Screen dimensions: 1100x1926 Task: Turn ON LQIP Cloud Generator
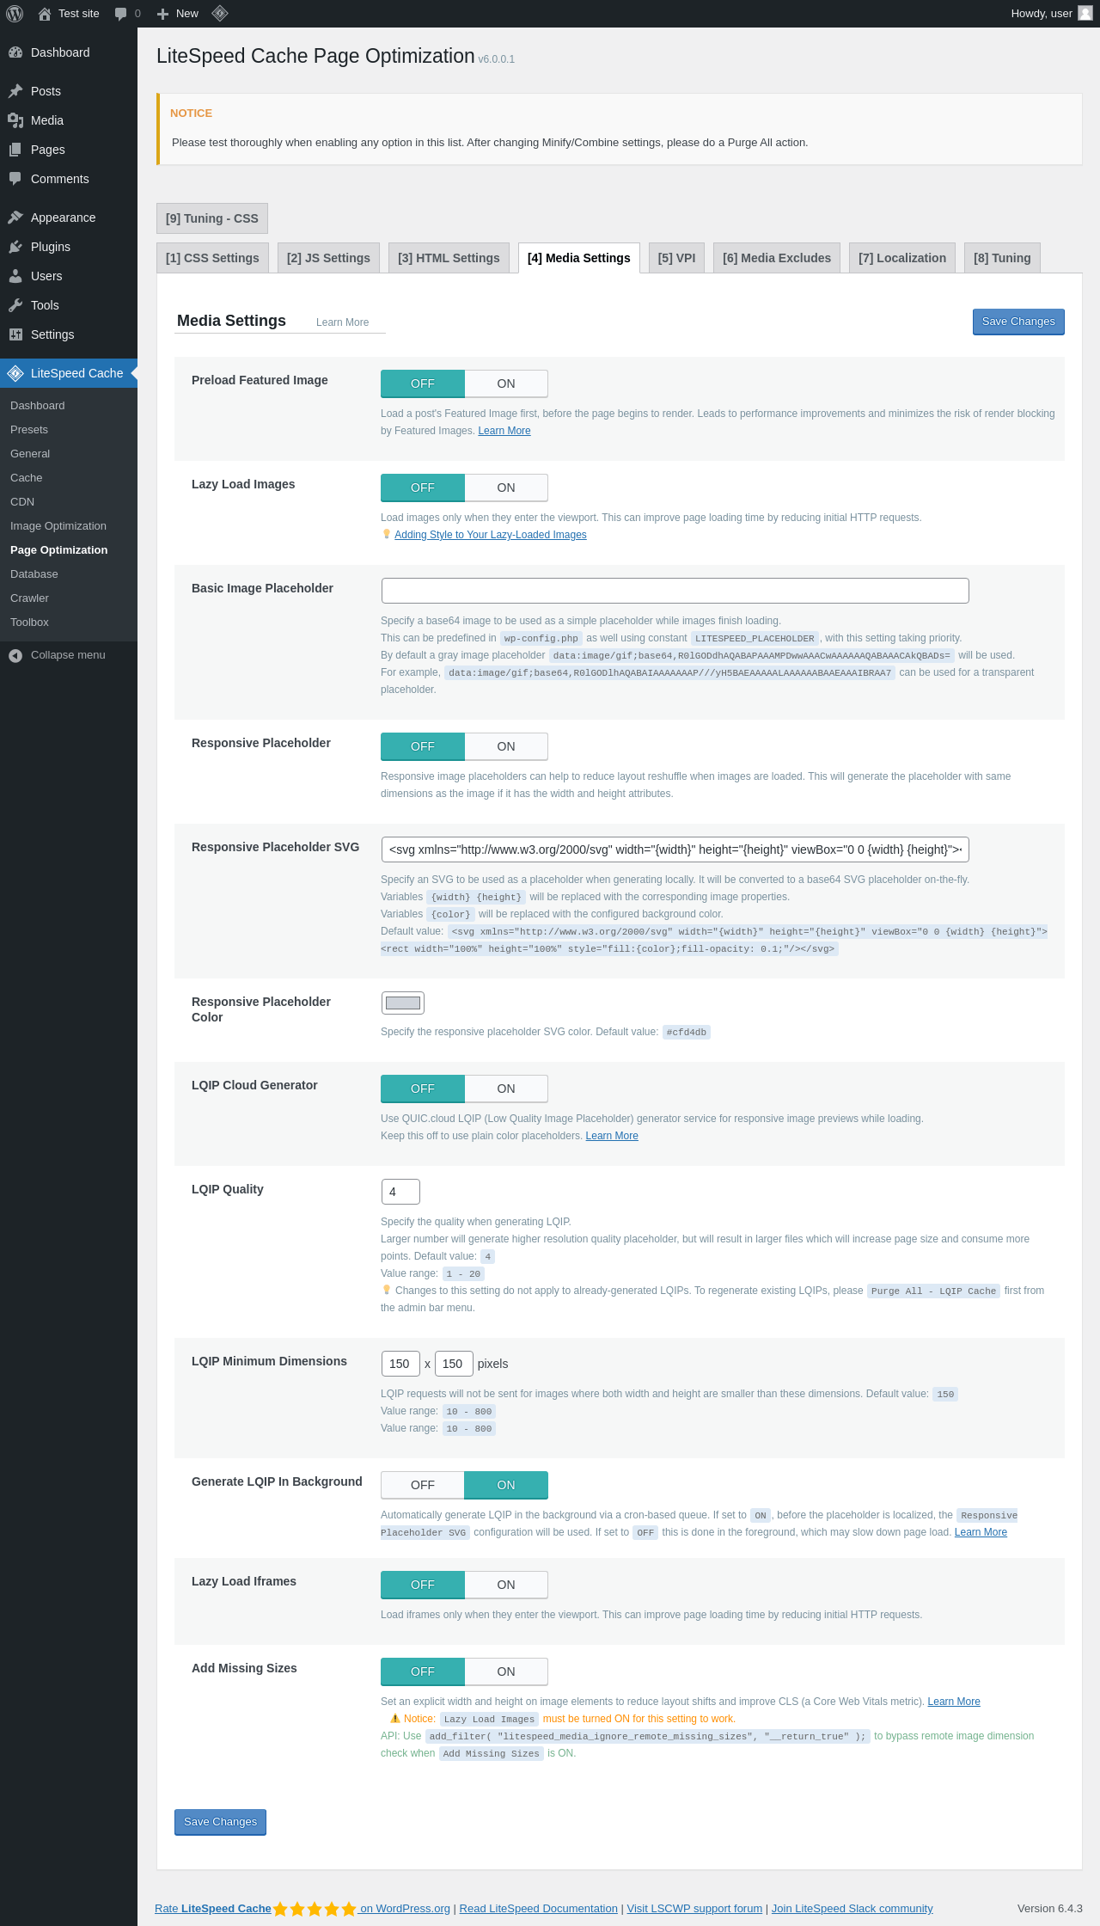[x=506, y=1089]
